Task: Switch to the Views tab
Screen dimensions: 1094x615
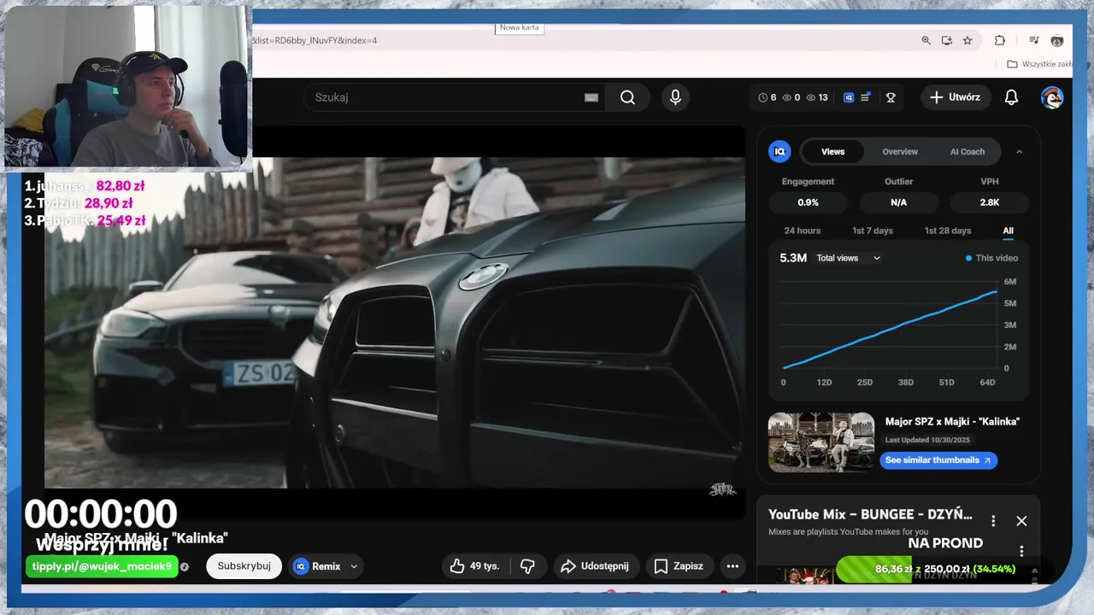Action: [832, 151]
